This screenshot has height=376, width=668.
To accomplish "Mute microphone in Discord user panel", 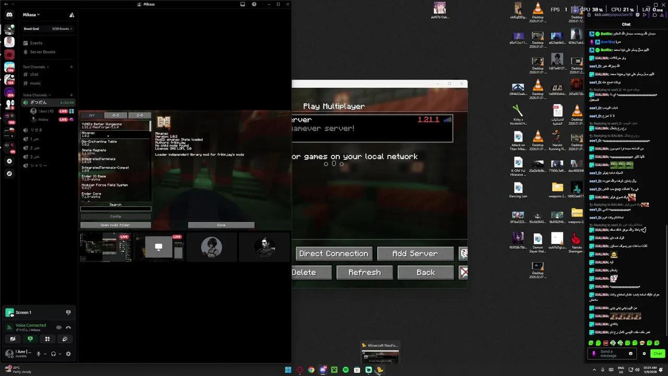I will (x=38, y=354).
